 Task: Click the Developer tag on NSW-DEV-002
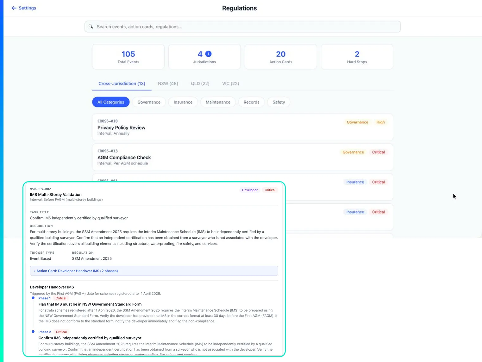tap(250, 190)
